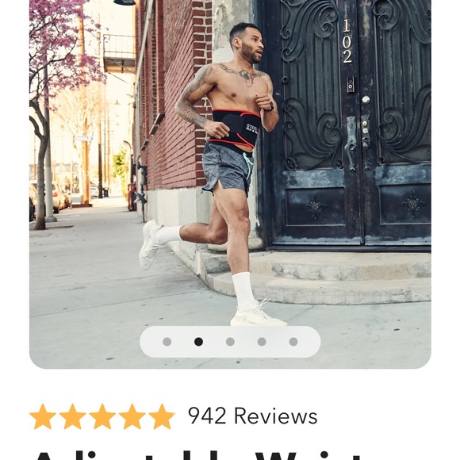460x460 pixels.
Task: Show the fifth and last carousel dot image
Action: point(293,342)
